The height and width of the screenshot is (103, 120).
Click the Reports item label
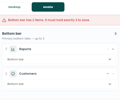tap(25, 49)
